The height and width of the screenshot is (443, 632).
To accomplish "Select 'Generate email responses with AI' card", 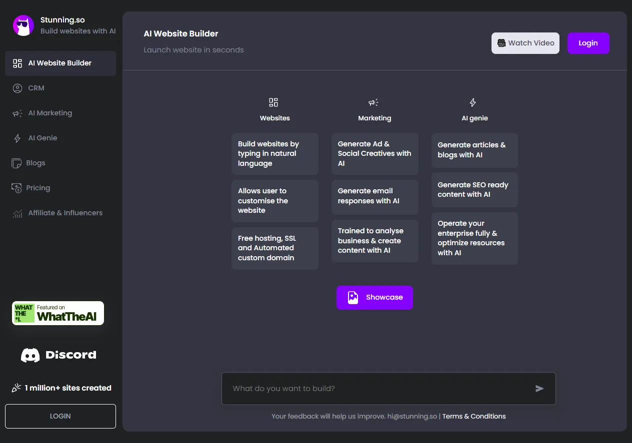I will 375,196.
